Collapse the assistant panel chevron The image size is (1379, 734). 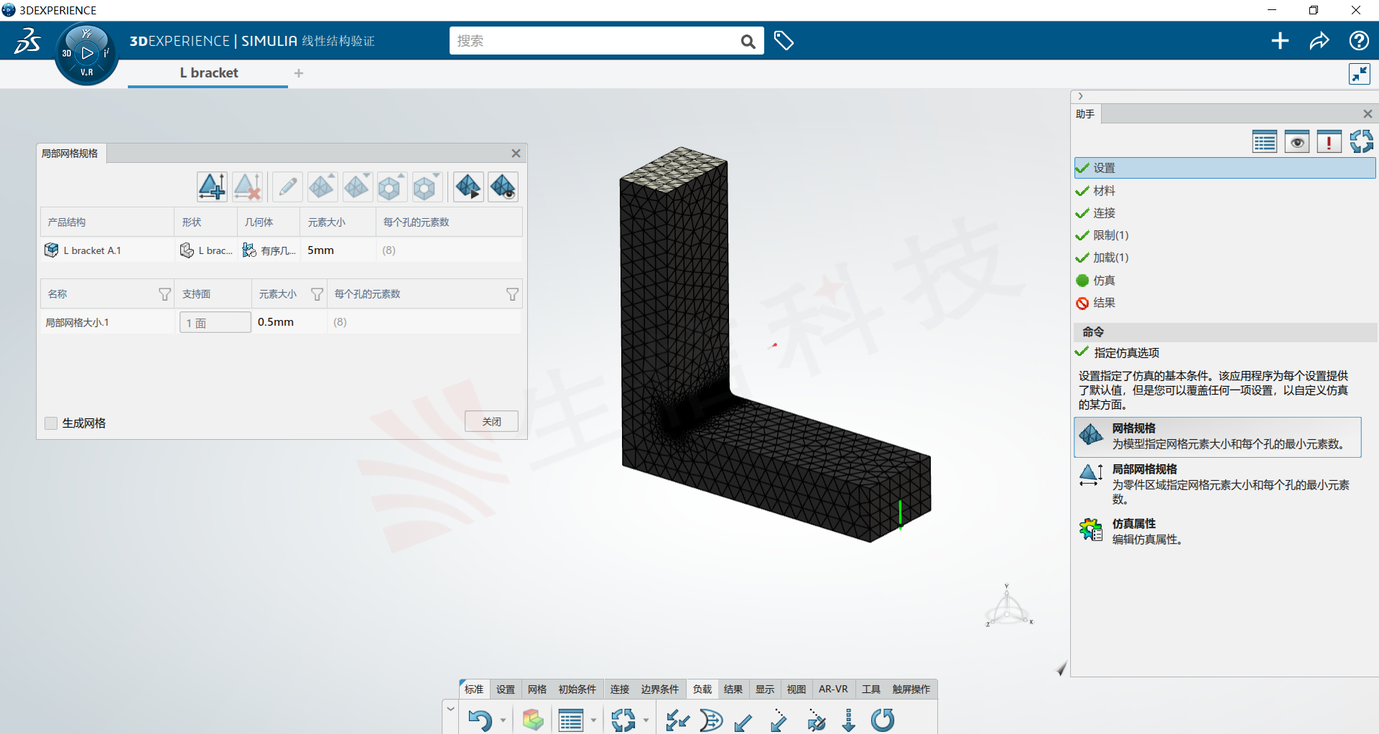point(1080,96)
